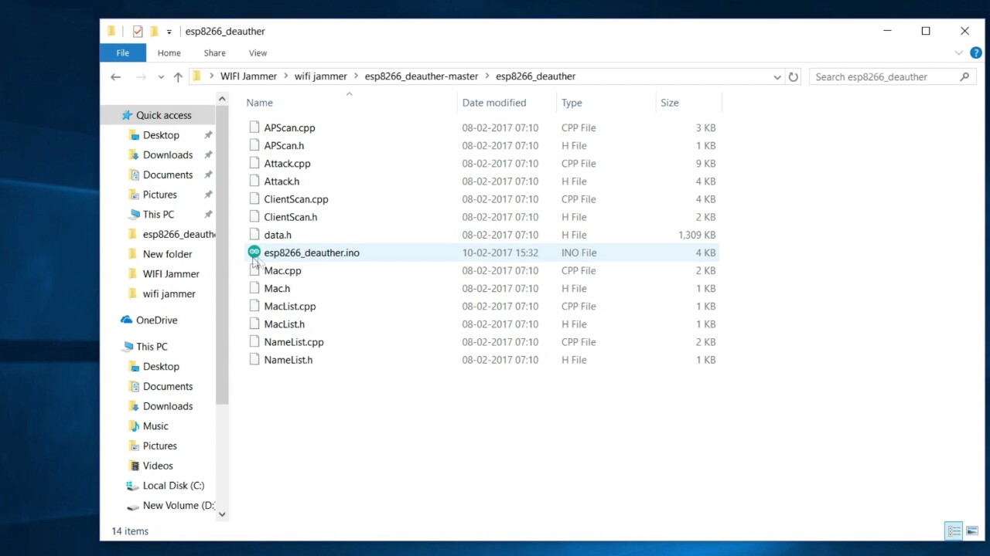Click the pinned Pictures icon under Quick access

135,195
